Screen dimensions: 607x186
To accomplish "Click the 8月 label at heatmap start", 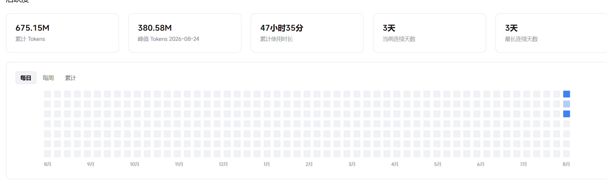I will coord(48,164).
